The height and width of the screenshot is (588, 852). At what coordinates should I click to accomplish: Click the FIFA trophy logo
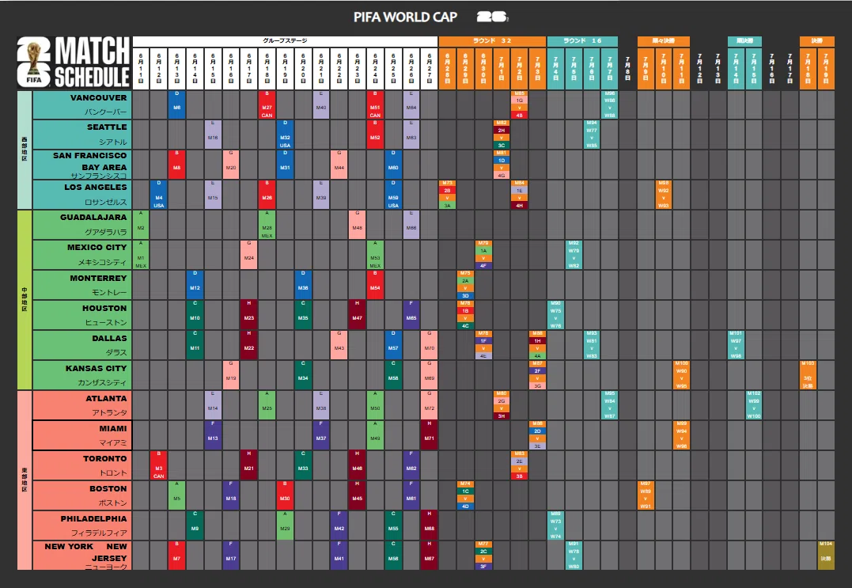34,62
